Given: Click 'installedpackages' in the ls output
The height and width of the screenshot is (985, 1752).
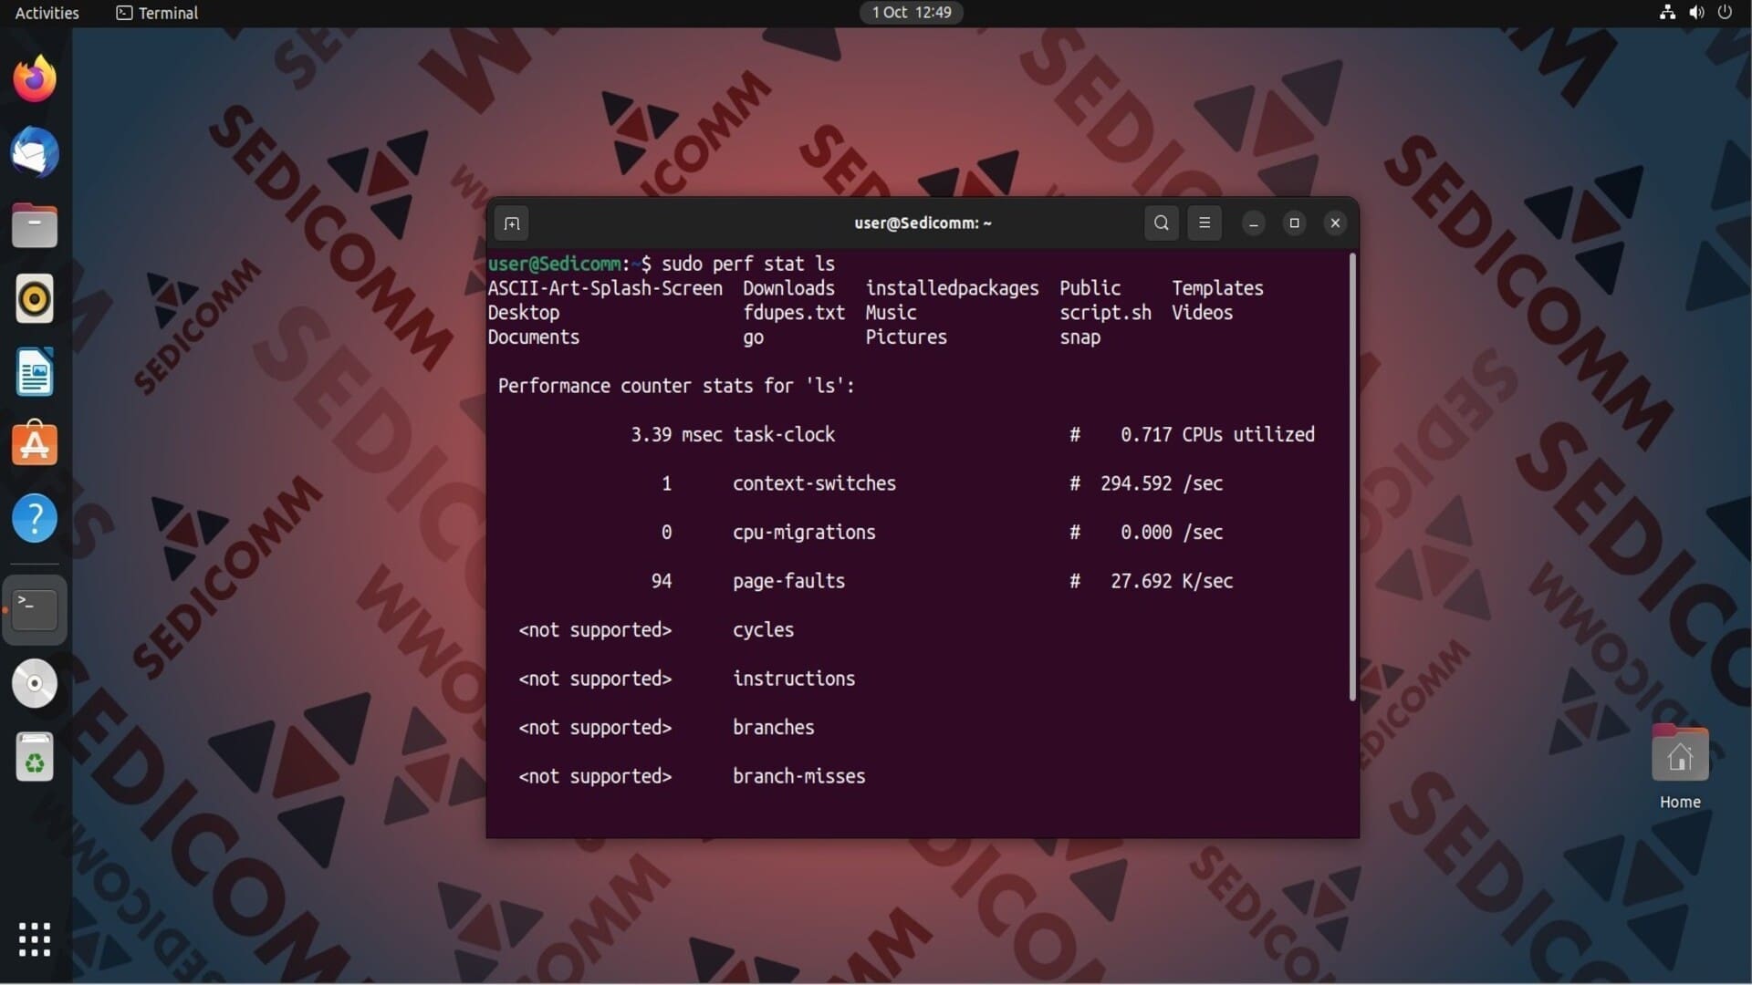Looking at the screenshot, I should click(x=952, y=289).
